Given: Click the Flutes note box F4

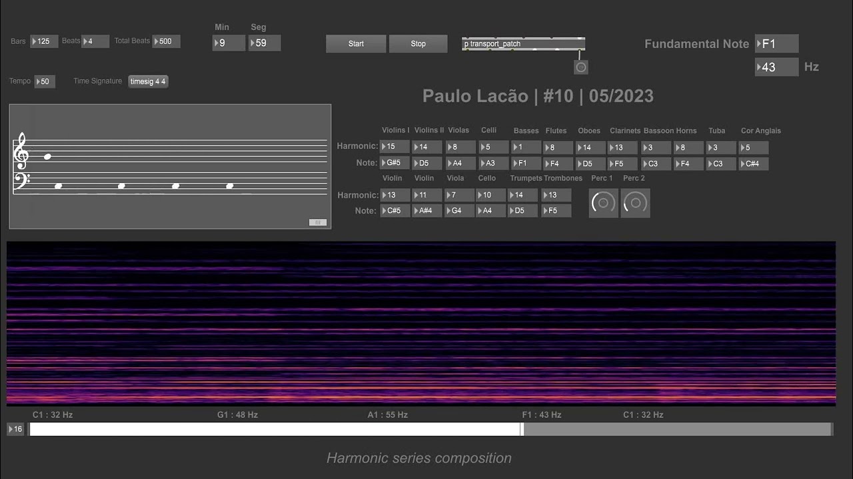Looking at the screenshot, I should (x=558, y=163).
